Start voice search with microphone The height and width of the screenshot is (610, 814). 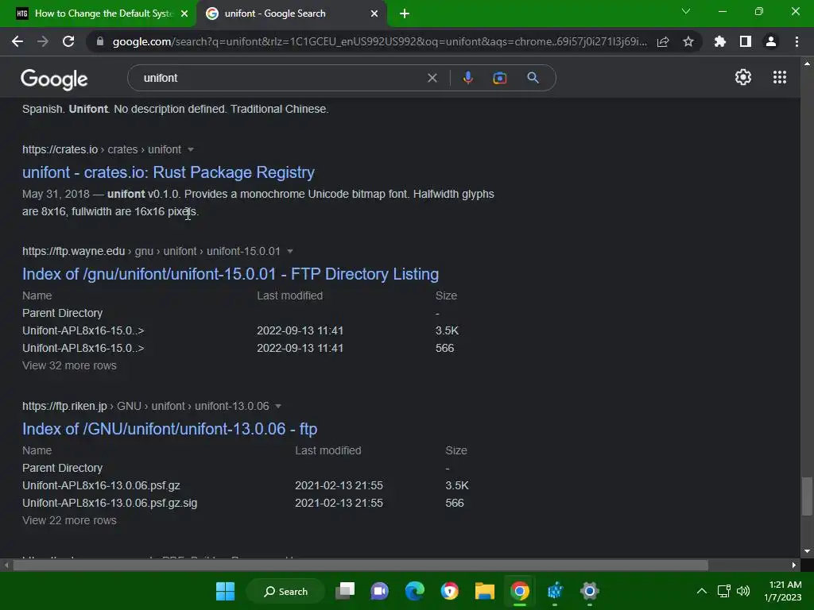click(x=467, y=78)
